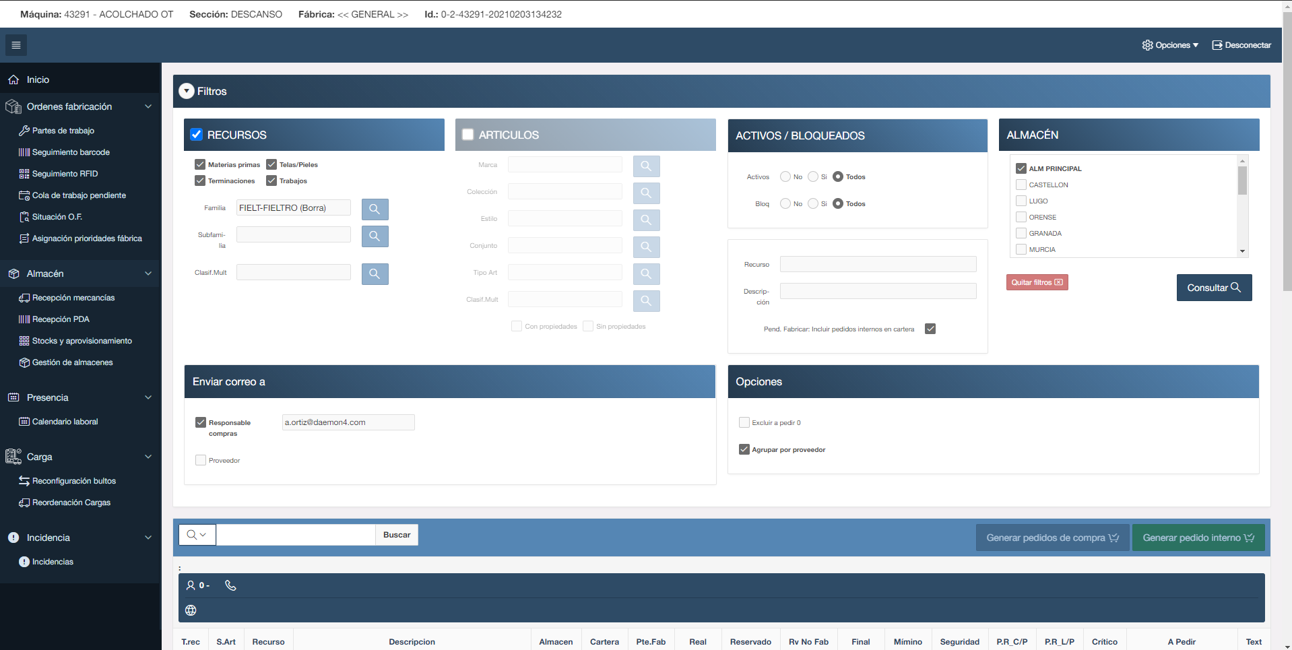This screenshot has width=1292, height=650.
Task: Click the Inicio home icon in sidebar
Action: click(13, 79)
